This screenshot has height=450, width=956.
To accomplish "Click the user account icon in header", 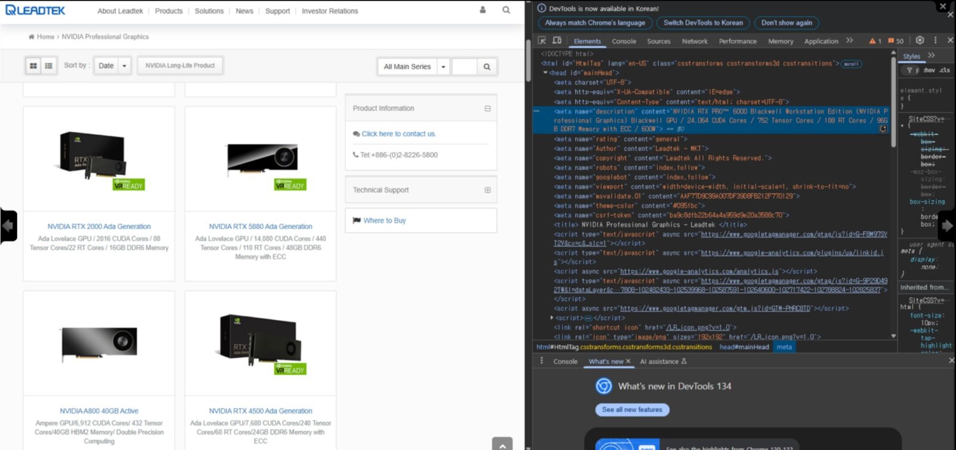I will coord(483,10).
